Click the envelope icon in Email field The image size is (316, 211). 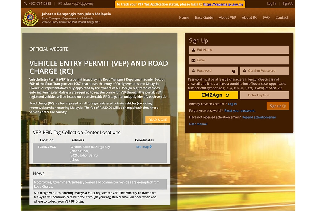coord(193,60)
